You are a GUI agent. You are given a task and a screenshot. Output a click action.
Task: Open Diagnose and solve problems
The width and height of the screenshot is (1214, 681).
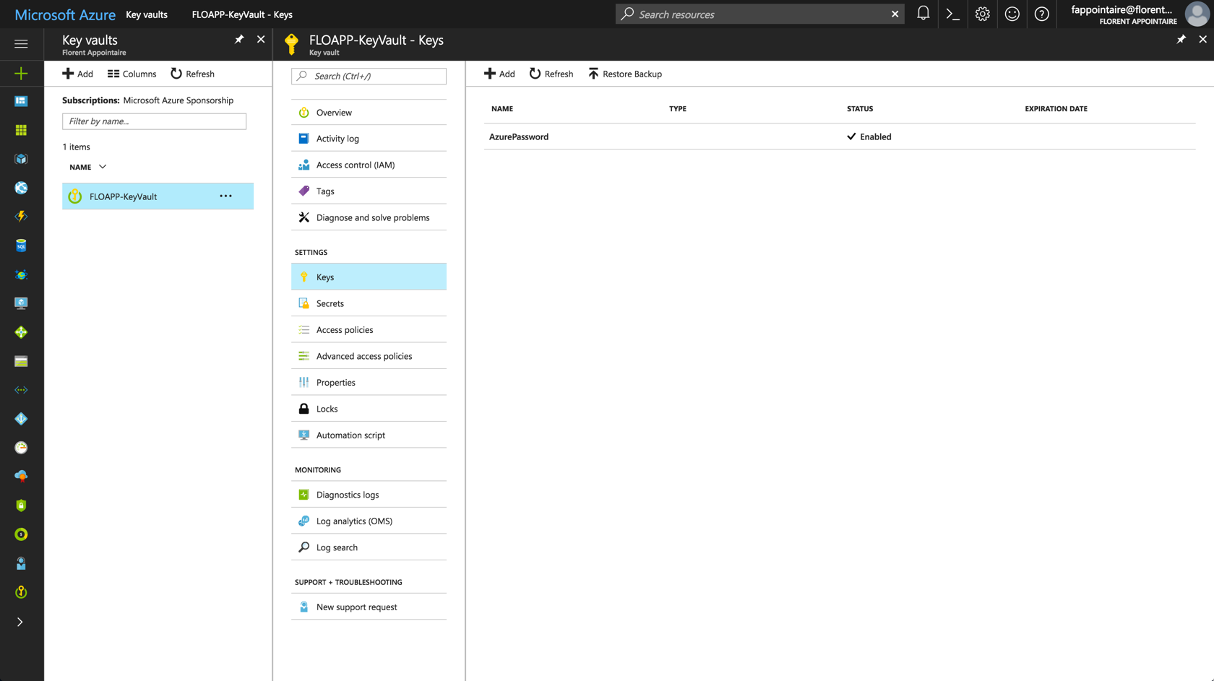point(369,217)
